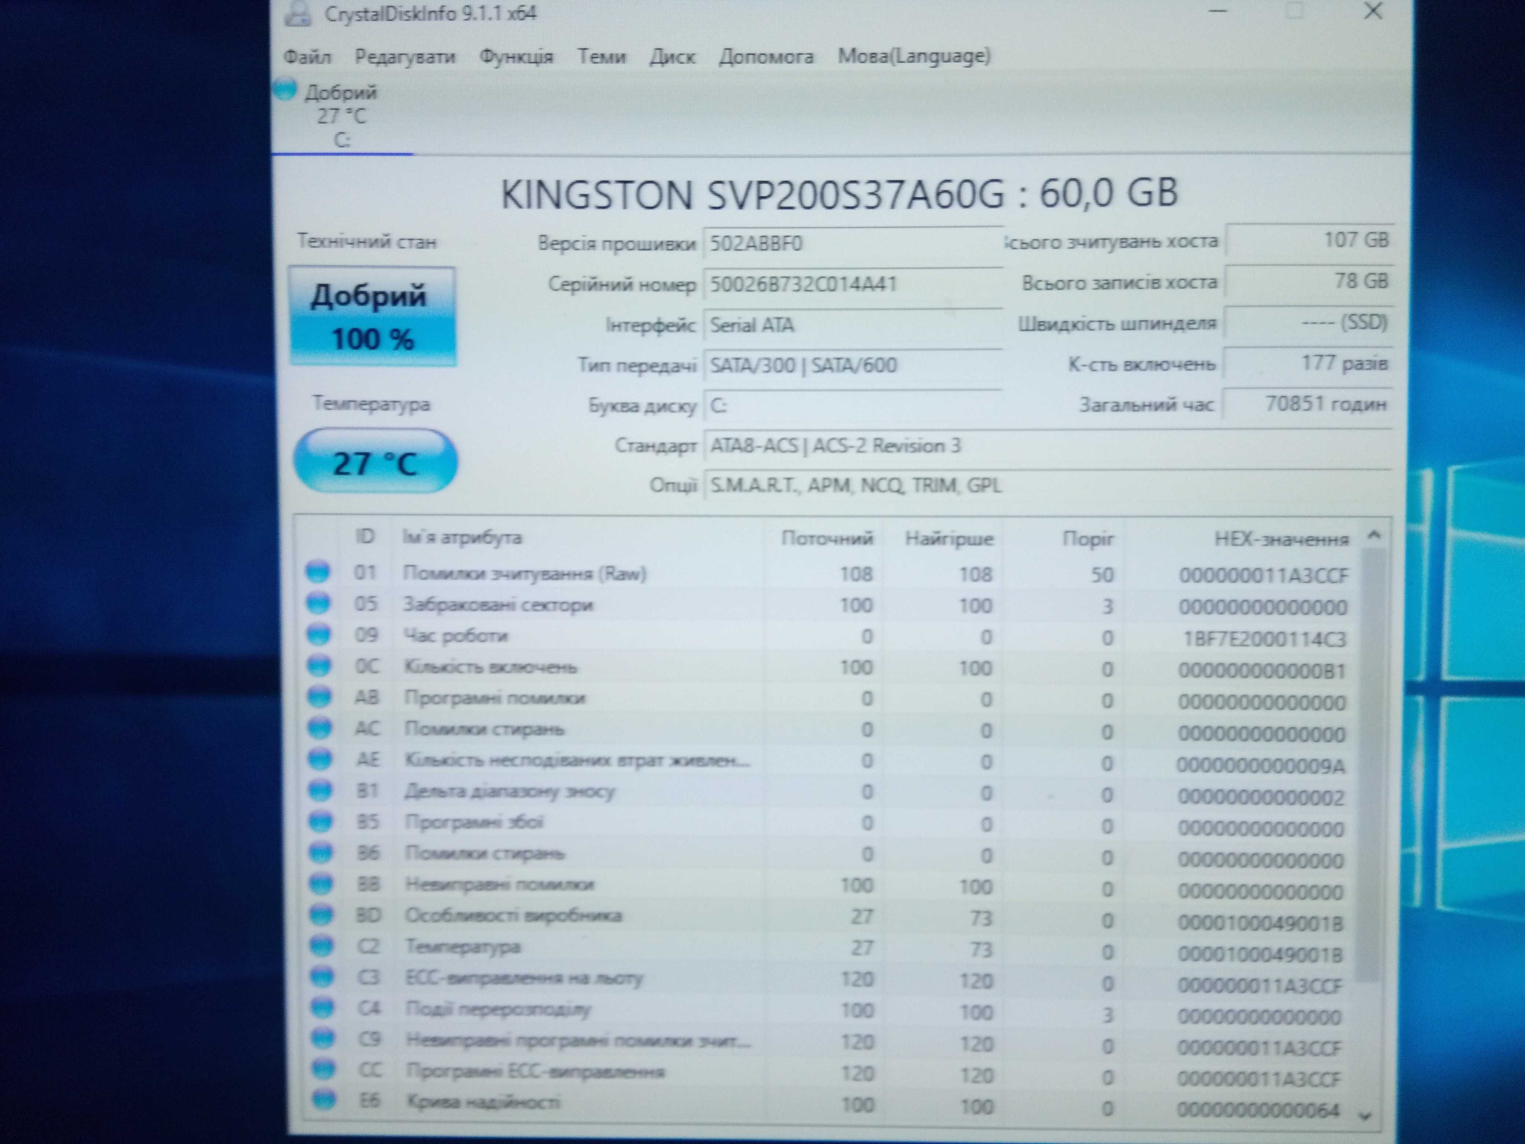
Task: Click the Дельта діапазону зносу attribute name
Action: coord(510,792)
